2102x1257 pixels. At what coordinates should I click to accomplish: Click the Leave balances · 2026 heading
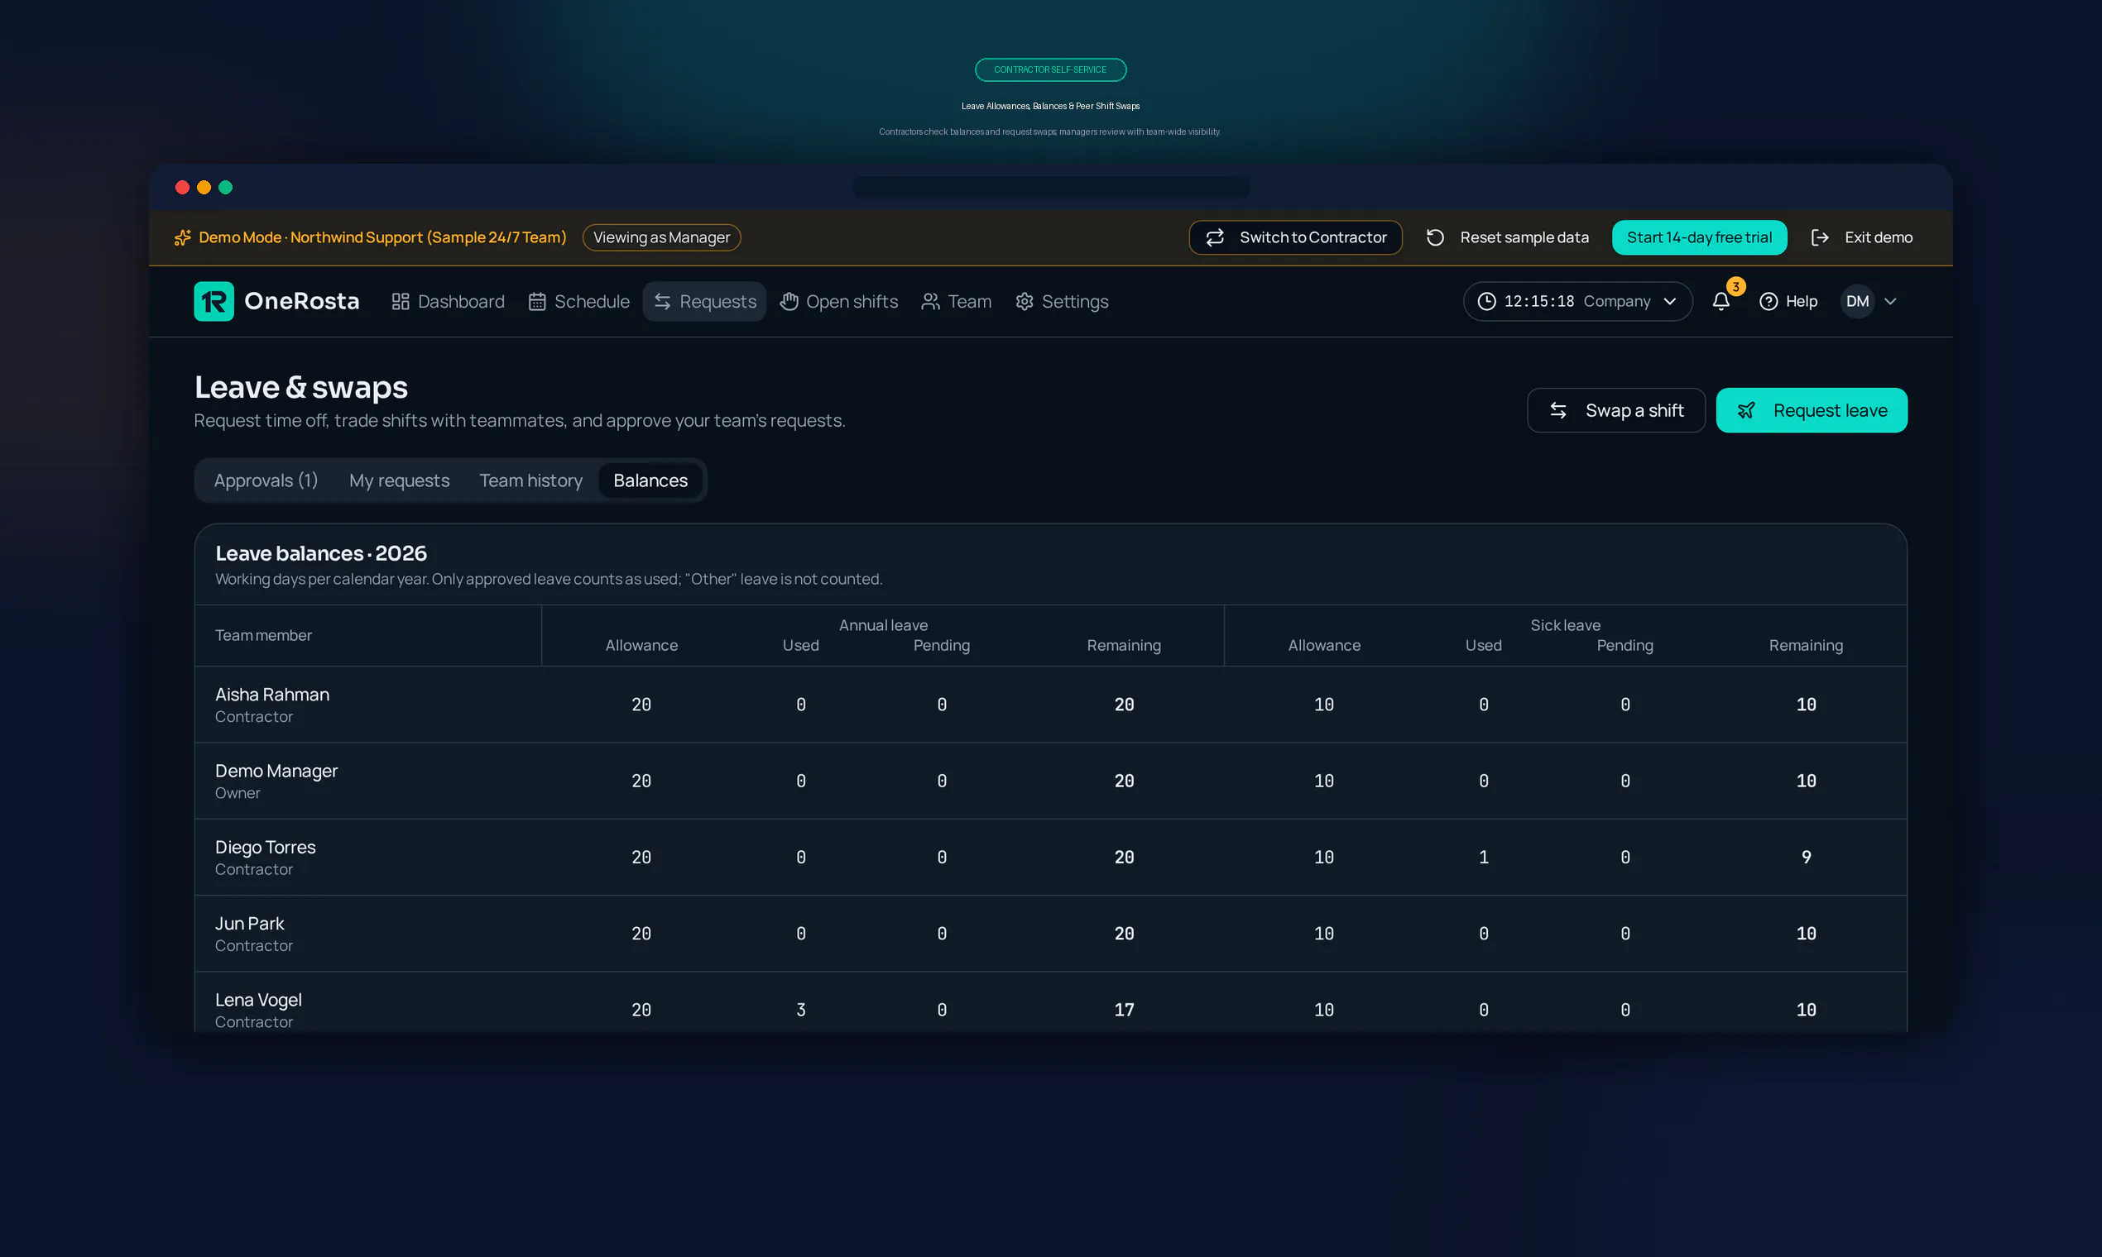point(321,553)
